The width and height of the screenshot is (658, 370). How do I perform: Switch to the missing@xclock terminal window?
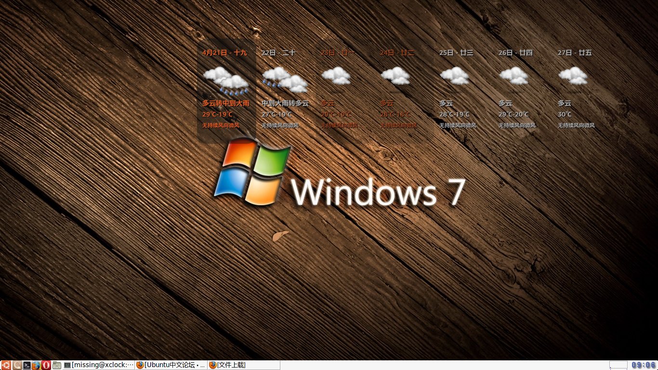point(98,365)
